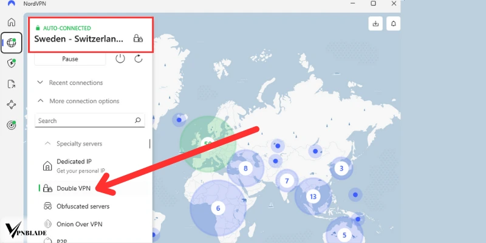Viewport: 486px width, 243px height.
Task: Click the search magnifier icon
Action: click(x=138, y=120)
